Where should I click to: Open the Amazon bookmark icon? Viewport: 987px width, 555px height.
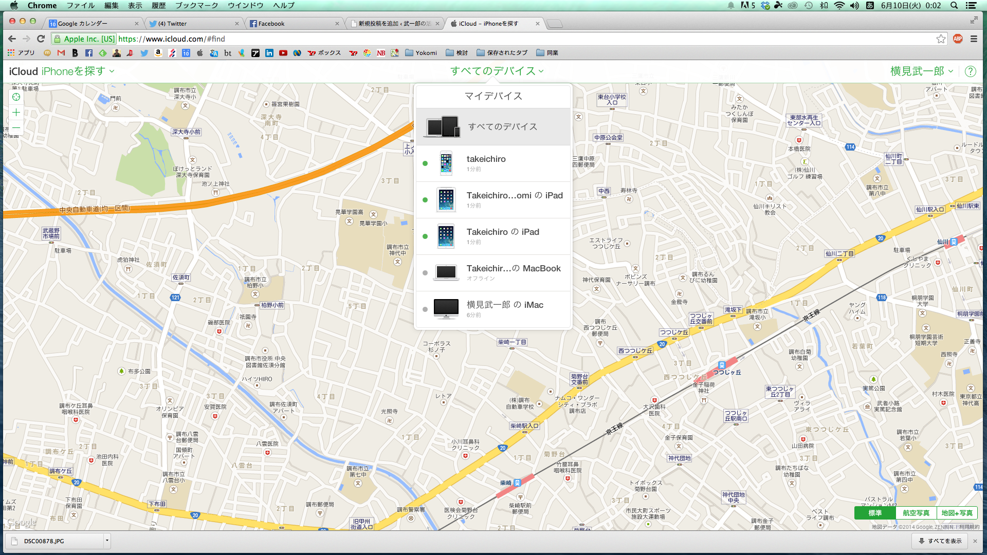[x=158, y=53]
